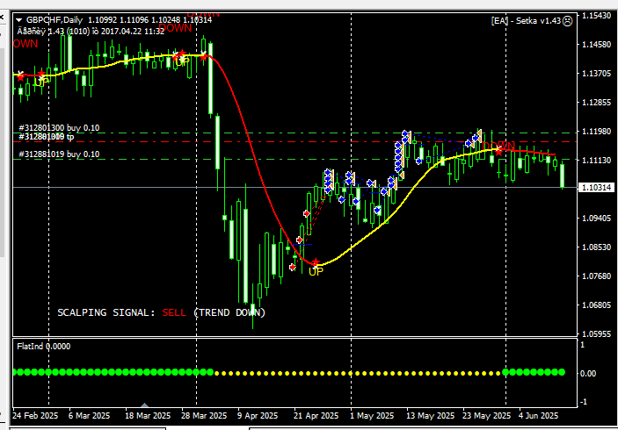Viewport: 618px width, 430px height.
Task: Click the 1.13705 price axis label
Action: (x=597, y=74)
